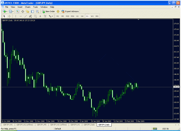
Task: Switch to the GBPJPY,M1 chart tab
Action: [8, 125]
